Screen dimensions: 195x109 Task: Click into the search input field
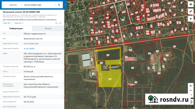click(39, 5)
